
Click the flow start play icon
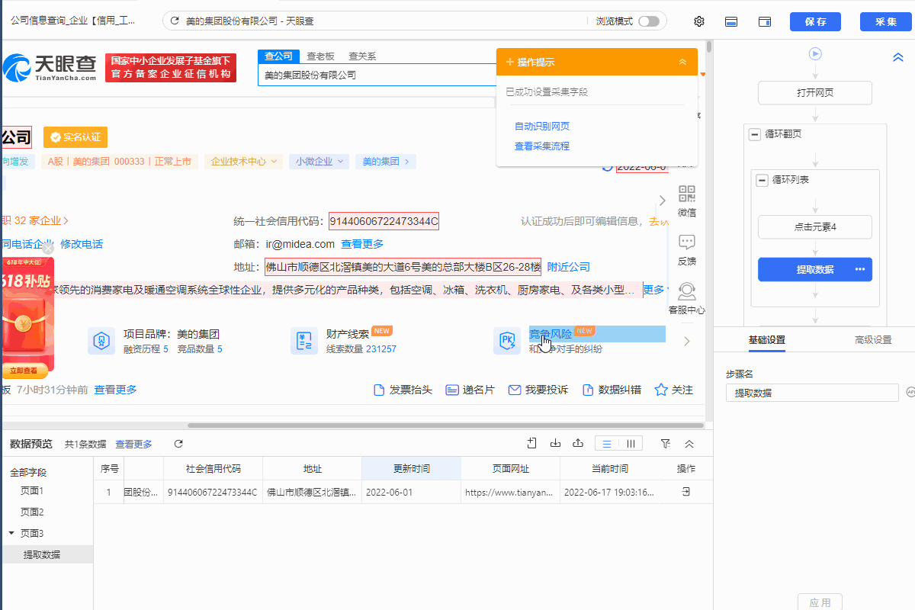click(815, 53)
